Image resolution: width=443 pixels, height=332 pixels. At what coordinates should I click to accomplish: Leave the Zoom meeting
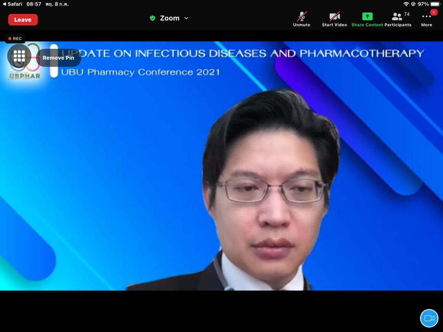[x=22, y=20]
